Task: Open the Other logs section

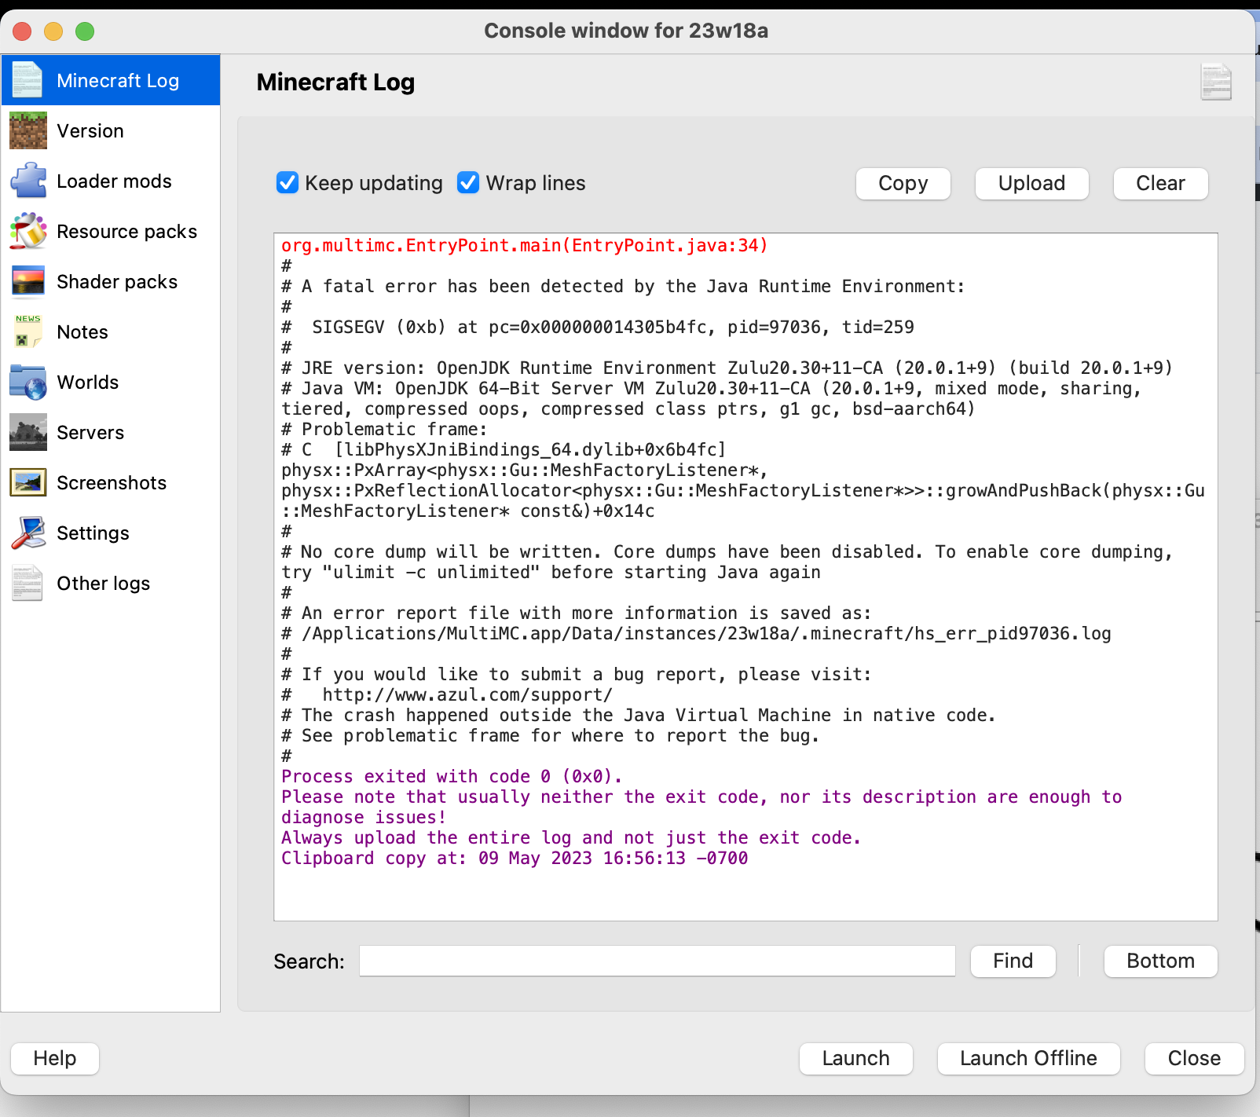Action: [x=103, y=583]
